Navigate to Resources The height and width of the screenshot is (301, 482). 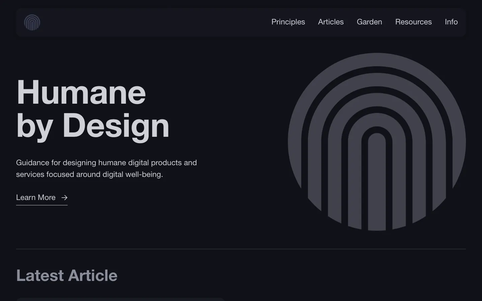pos(413,22)
